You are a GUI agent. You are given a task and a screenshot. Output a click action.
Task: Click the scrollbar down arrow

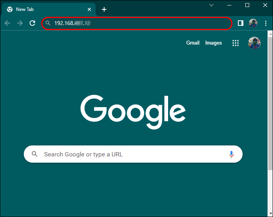(271, 213)
